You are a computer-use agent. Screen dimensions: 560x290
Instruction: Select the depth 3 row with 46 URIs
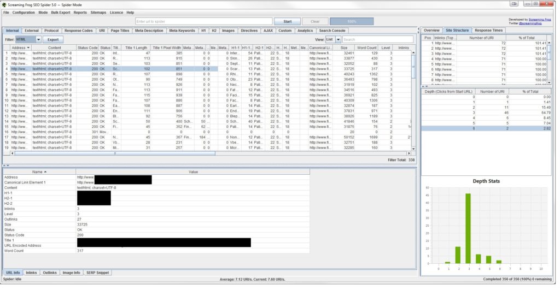click(486, 113)
